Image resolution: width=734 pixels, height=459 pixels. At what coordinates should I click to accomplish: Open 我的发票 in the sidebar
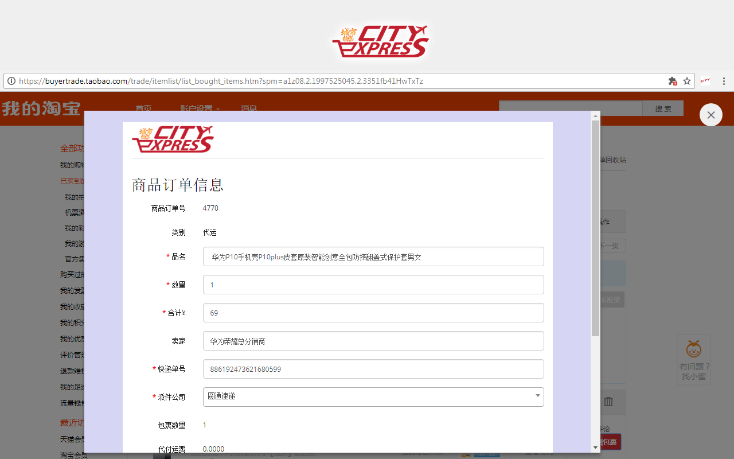pyautogui.click(x=72, y=290)
